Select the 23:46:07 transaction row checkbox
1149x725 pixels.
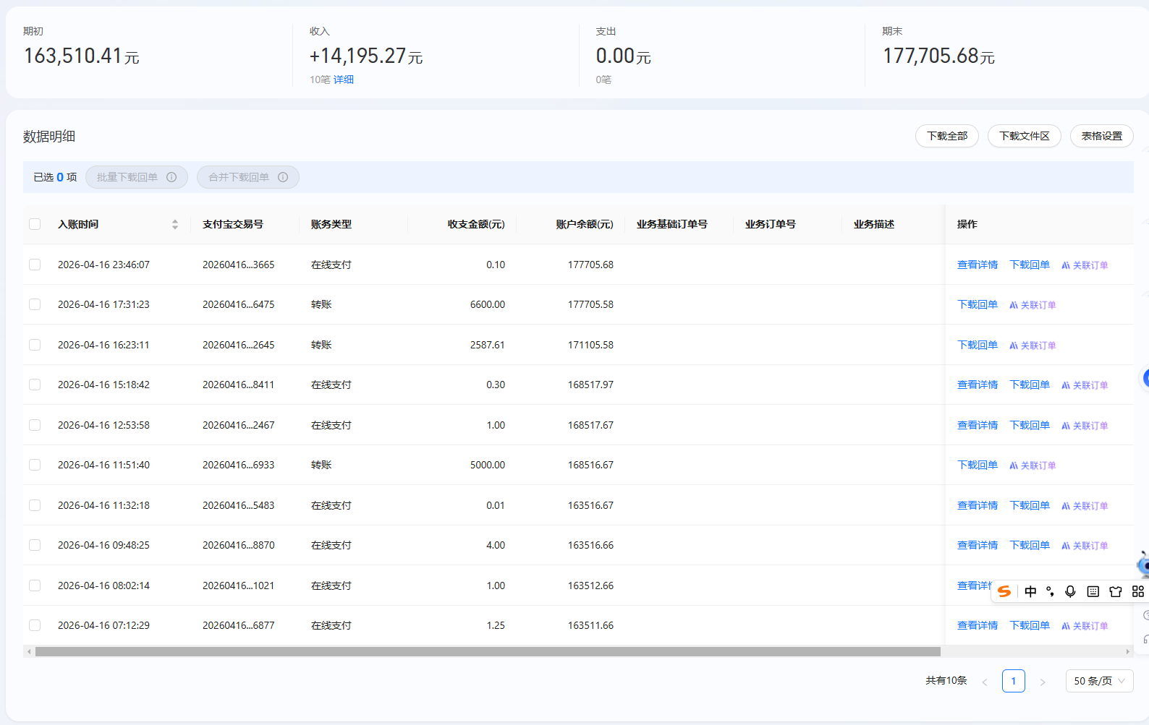click(x=35, y=265)
